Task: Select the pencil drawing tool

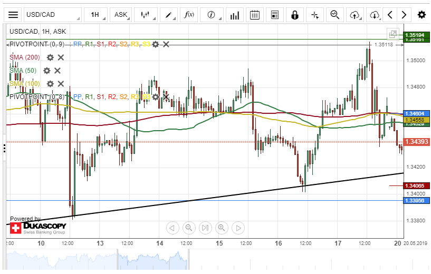Action: click(169, 15)
